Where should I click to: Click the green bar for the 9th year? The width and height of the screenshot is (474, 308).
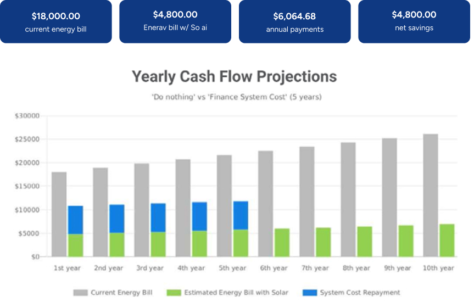pos(405,240)
